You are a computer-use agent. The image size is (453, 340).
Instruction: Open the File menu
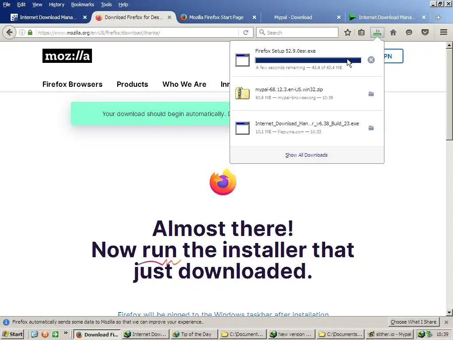[7, 4]
